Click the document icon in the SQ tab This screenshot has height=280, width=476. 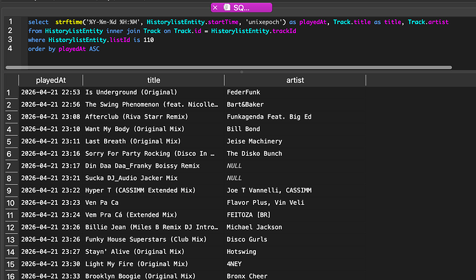227,8
